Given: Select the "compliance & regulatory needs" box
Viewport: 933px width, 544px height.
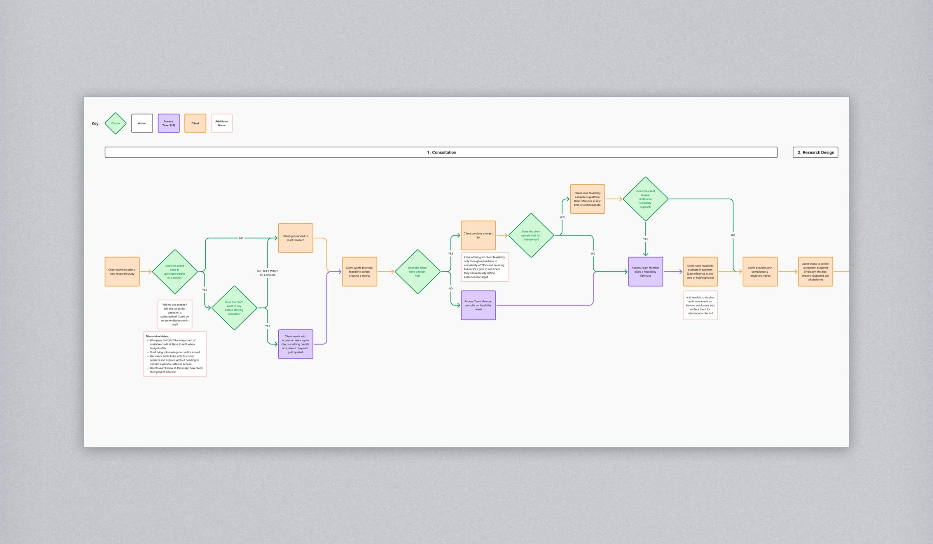Looking at the screenshot, I should (x=760, y=272).
